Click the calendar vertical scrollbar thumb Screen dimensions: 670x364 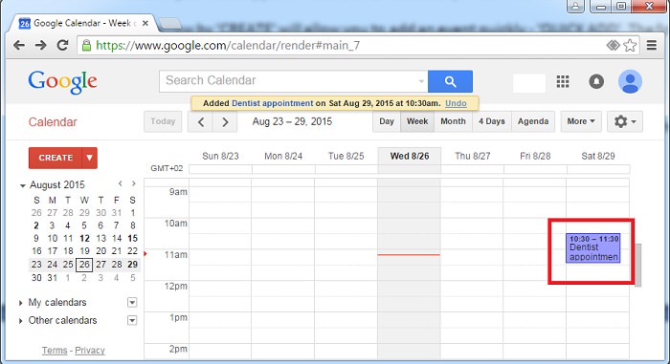[638, 265]
